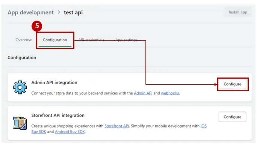Click the test api breadcrumb title
This screenshot has height=146, width=257.
click(73, 12)
